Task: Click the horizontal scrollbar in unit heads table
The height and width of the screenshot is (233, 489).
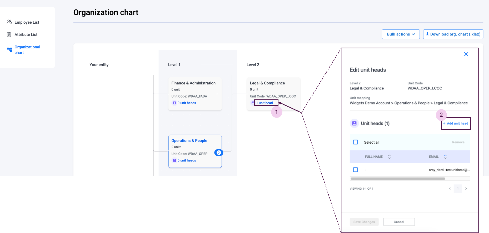Action: (398, 179)
